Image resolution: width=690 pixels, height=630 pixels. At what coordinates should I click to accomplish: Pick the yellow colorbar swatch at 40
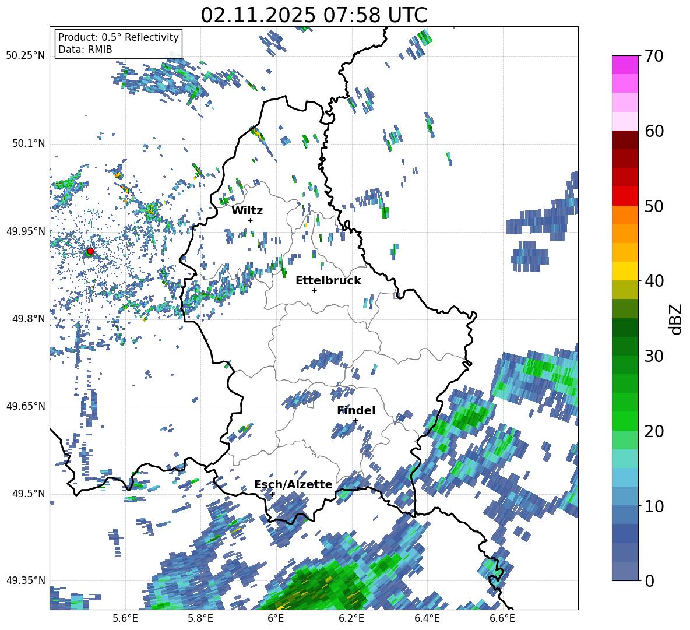(x=625, y=271)
